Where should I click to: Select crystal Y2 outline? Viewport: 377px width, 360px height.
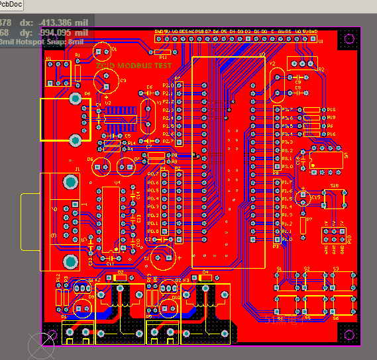click(x=277, y=85)
